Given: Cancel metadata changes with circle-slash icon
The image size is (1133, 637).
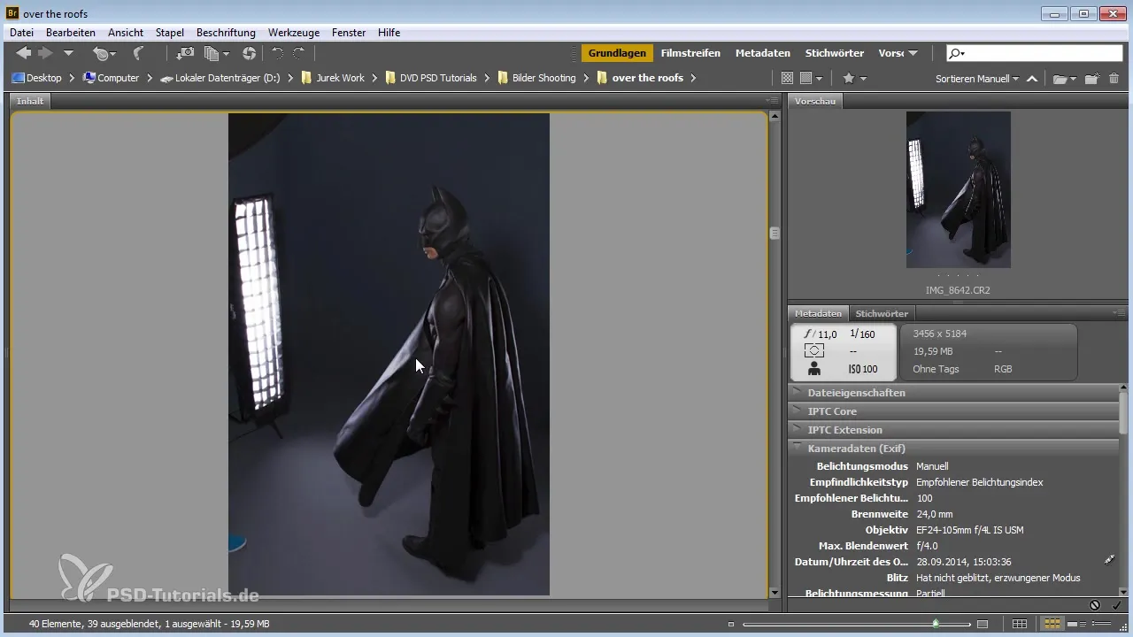Looking at the screenshot, I should pyautogui.click(x=1095, y=605).
